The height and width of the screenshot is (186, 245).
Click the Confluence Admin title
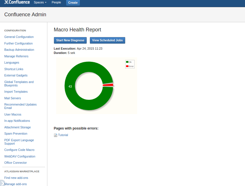pyautogui.click(x=25, y=15)
